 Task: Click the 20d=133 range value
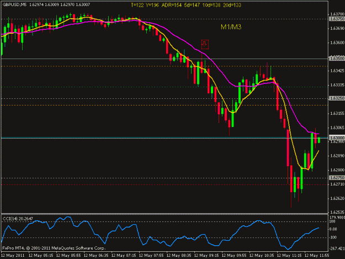point(232,5)
